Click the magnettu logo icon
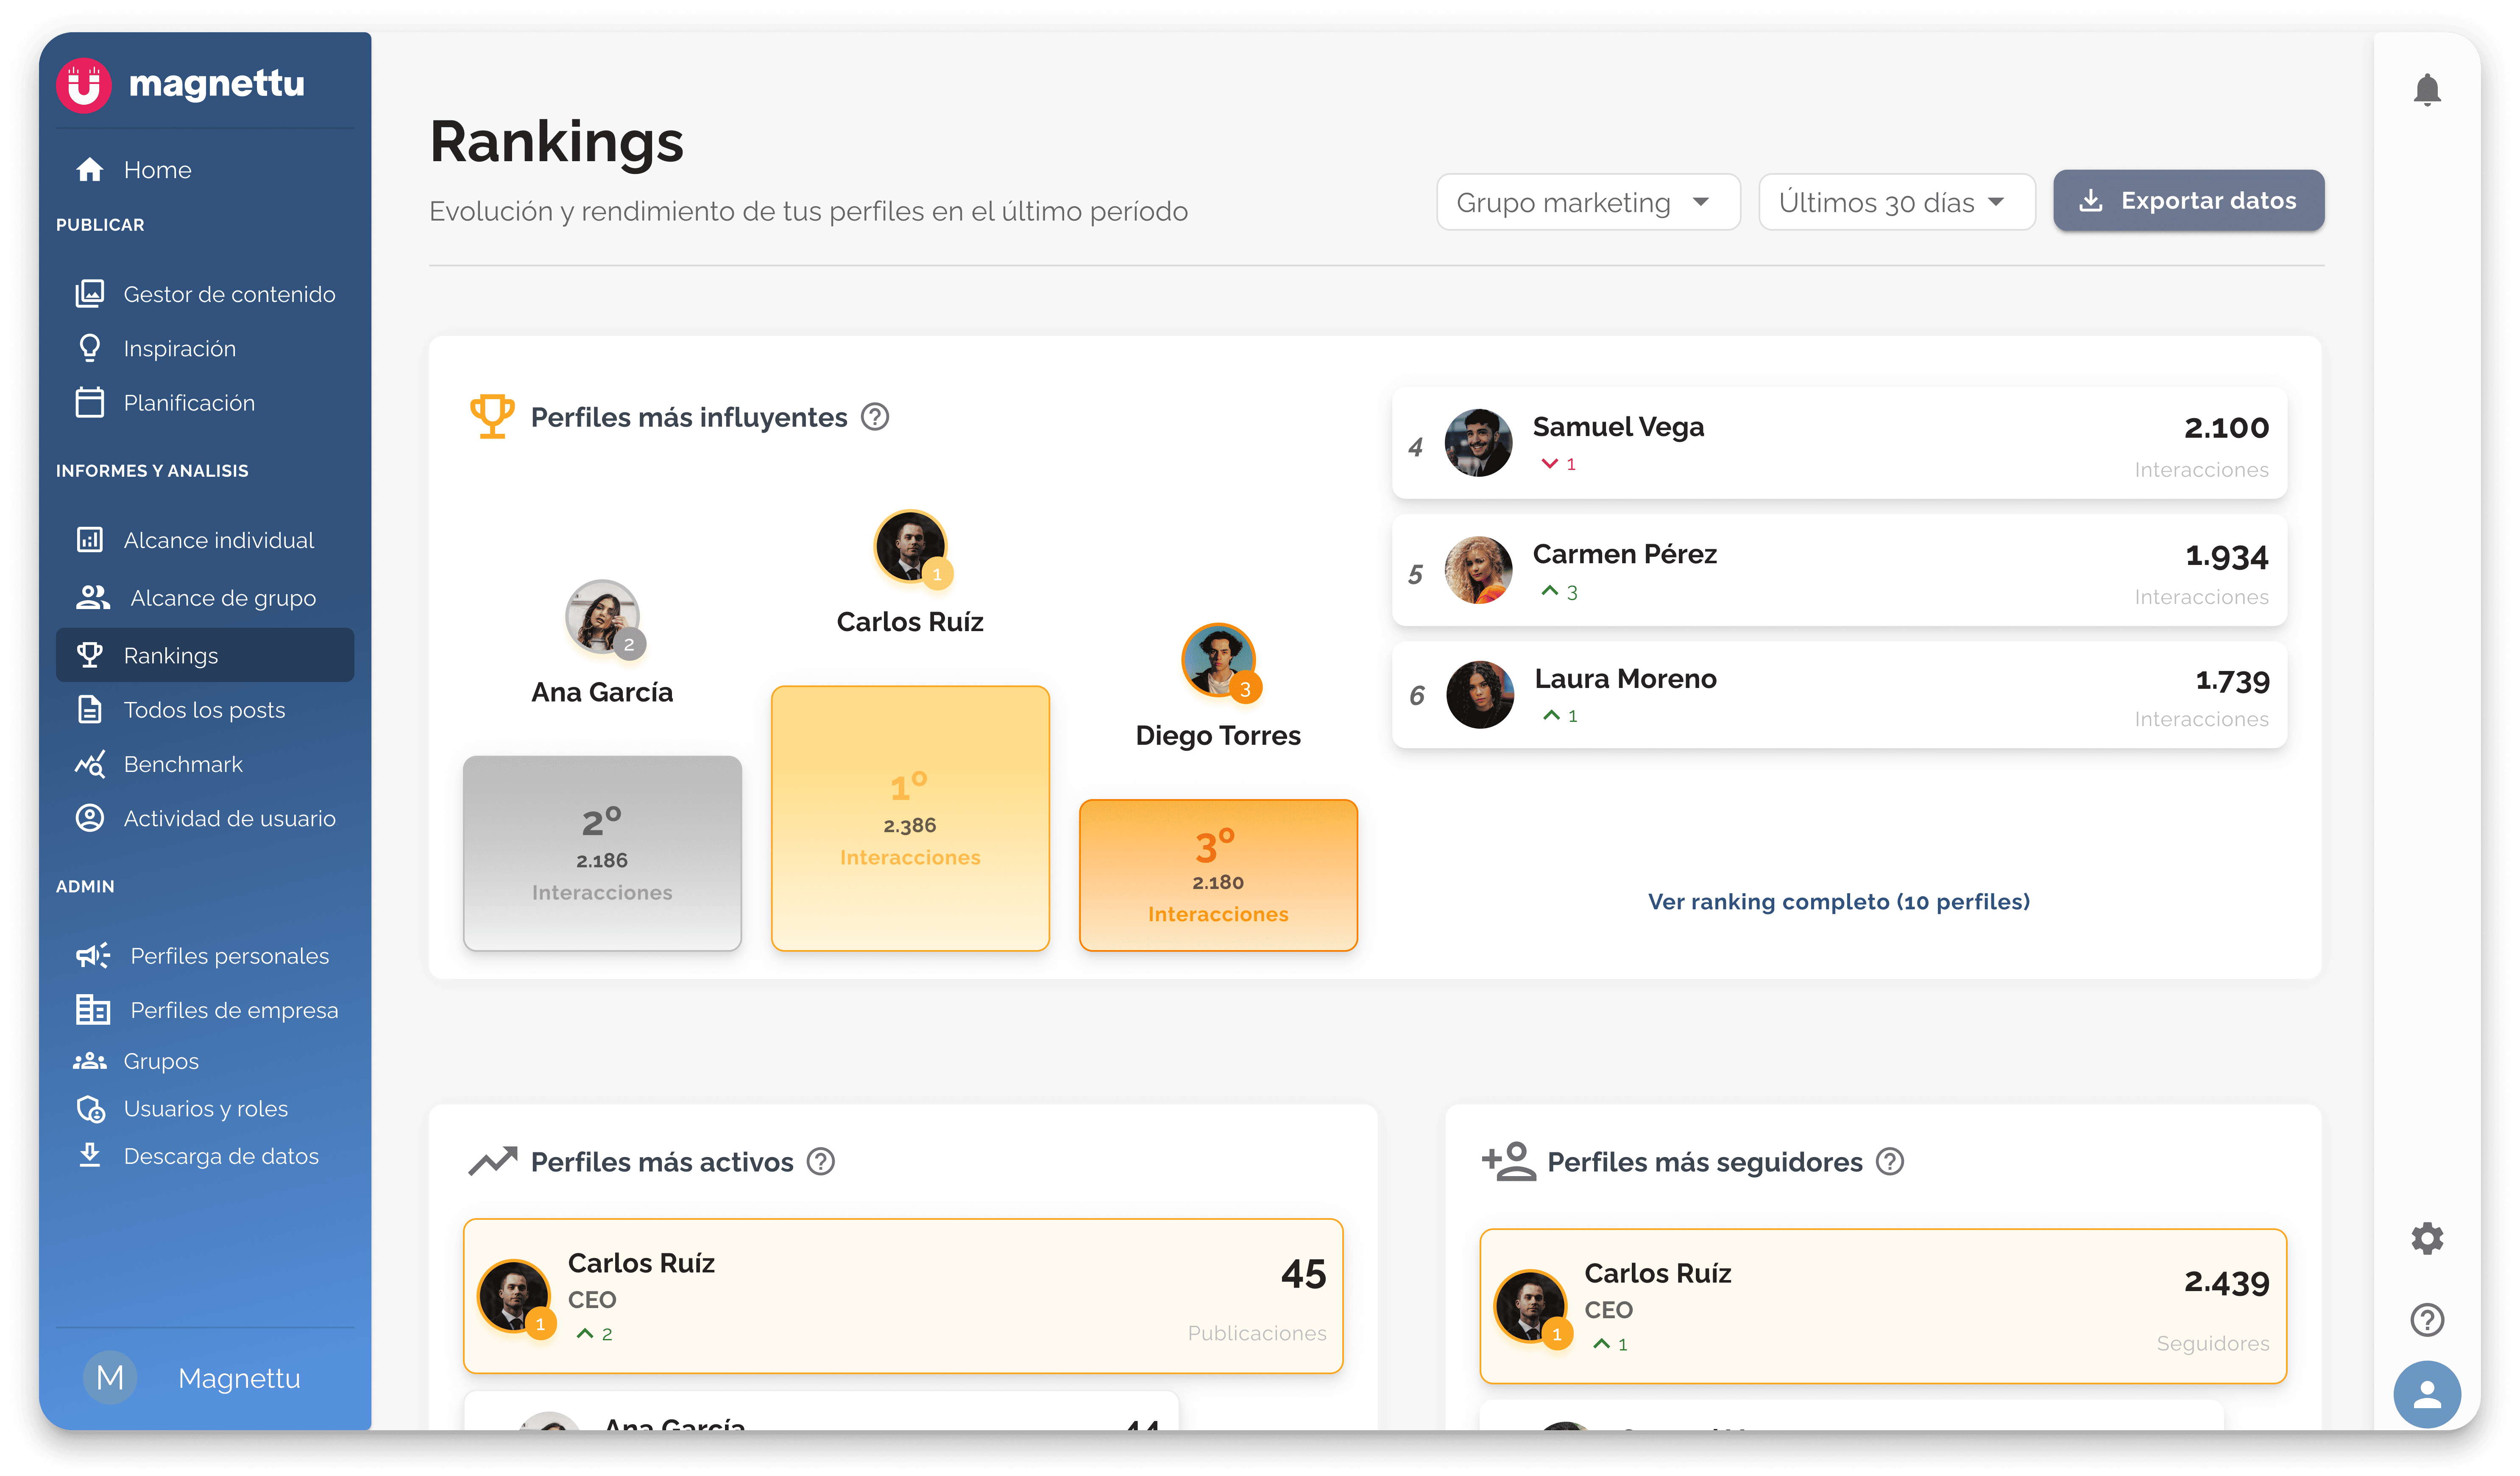This screenshot has height=1476, width=2520. (x=84, y=85)
